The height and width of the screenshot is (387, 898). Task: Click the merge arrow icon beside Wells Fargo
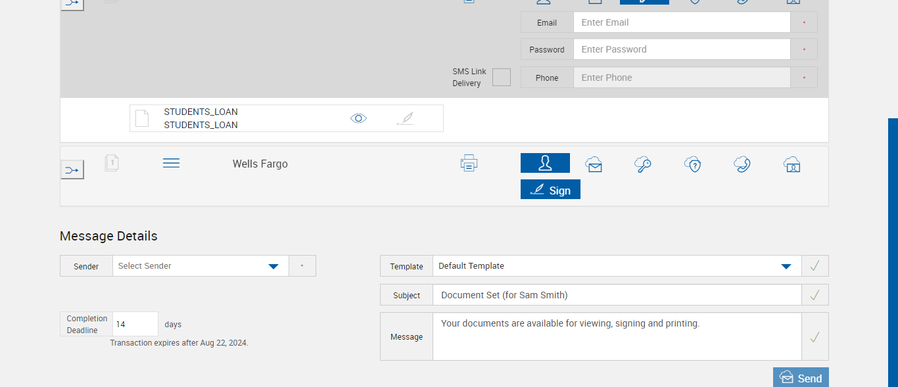pos(72,170)
